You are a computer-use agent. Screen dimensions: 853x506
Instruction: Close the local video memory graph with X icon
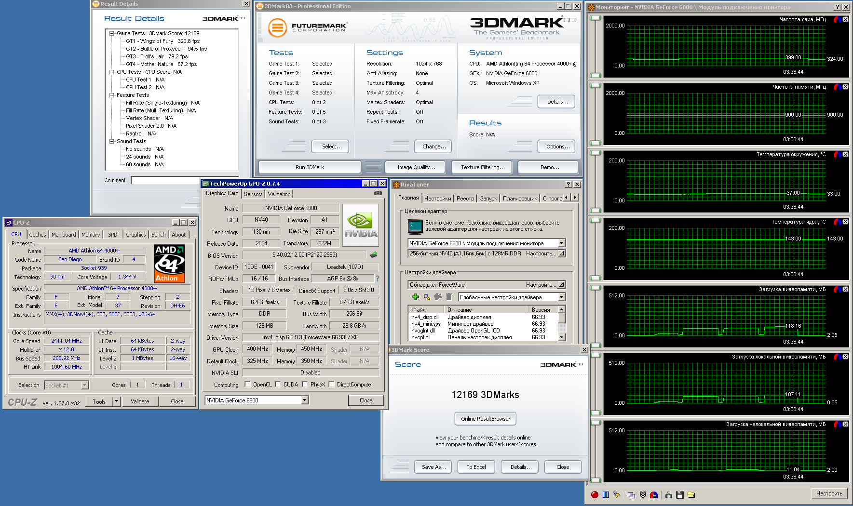(x=845, y=357)
